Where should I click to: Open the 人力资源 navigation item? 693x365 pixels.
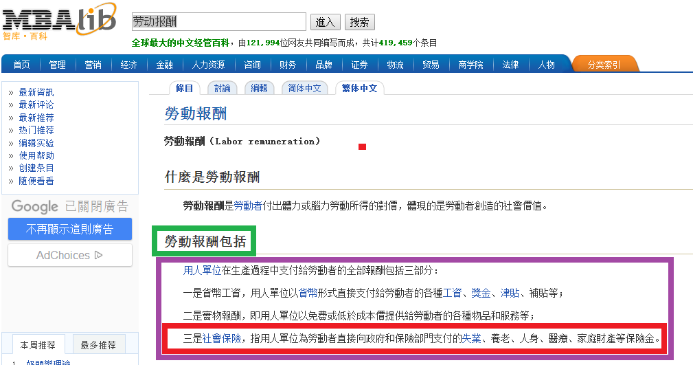[208, 65]
